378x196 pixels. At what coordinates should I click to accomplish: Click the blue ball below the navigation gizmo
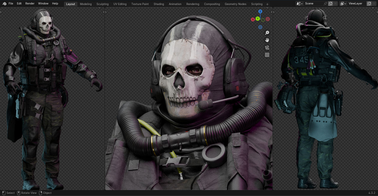tap(260, 27)
